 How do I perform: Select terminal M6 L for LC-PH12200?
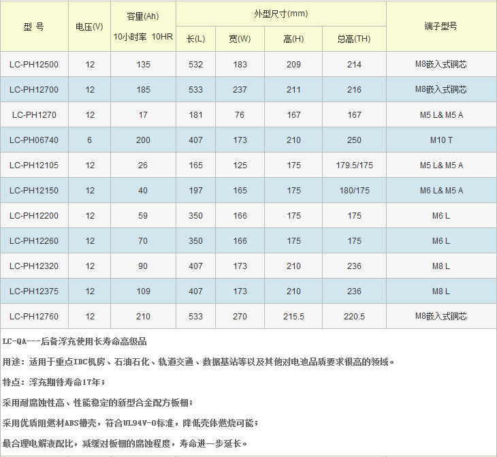[441, 216]
